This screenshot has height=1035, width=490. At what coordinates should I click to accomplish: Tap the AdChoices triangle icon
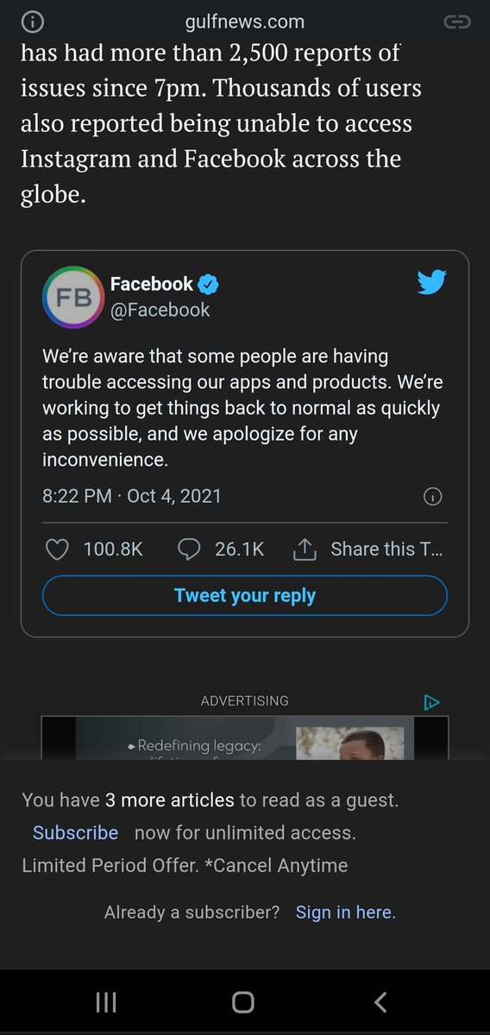[432, 702]
